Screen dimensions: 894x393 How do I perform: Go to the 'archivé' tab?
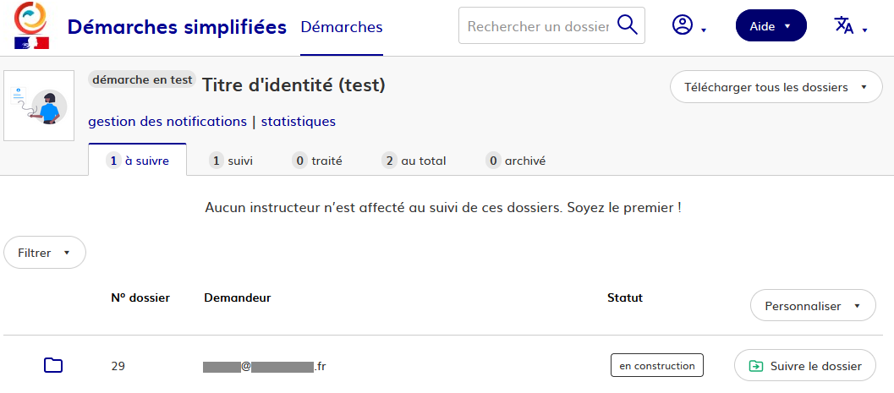click(516, 161)
